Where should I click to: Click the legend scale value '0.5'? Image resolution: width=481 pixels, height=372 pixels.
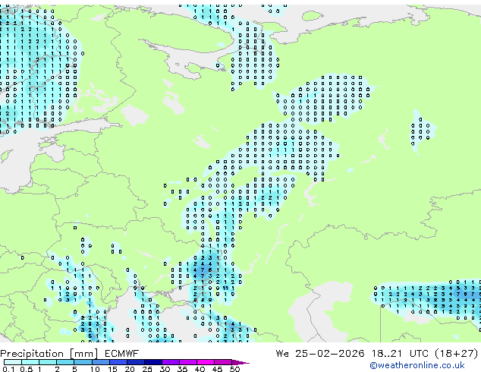pos(27,369)
